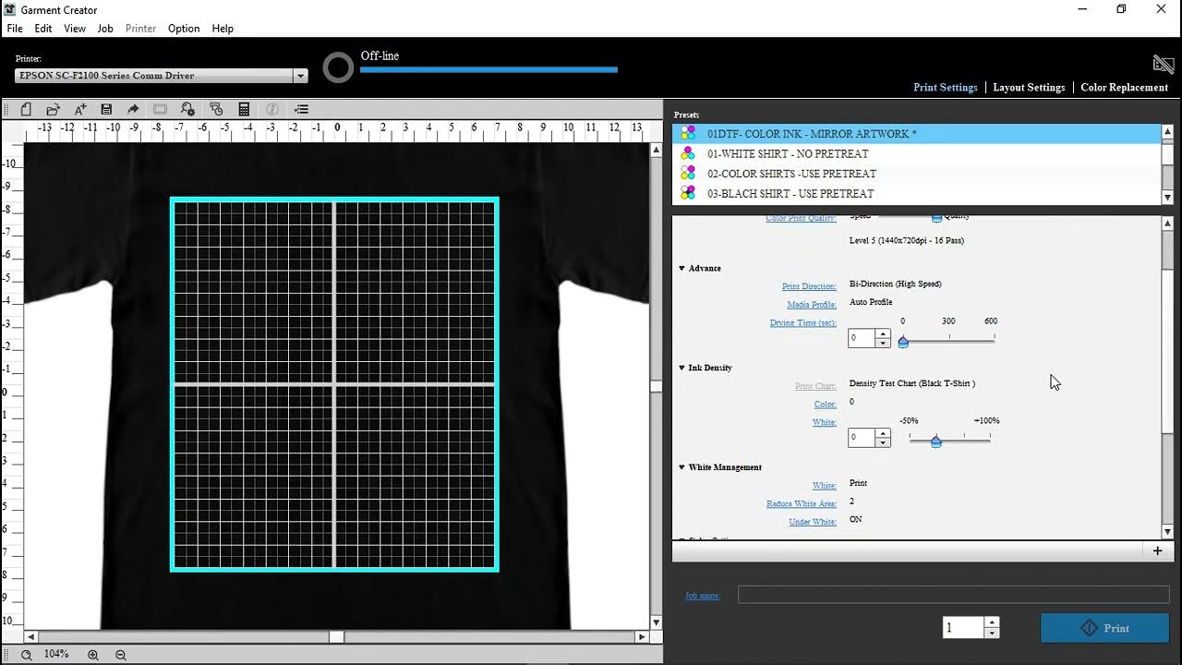
Task: Open the print history clock icon
Action: click(216, 109)
